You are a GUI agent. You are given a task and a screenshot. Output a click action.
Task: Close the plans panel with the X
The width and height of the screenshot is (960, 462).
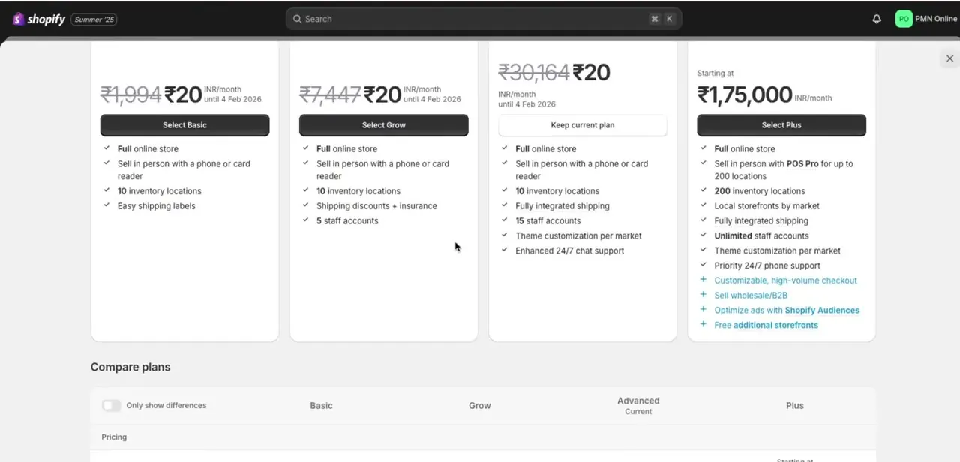[x=949, y=58]
